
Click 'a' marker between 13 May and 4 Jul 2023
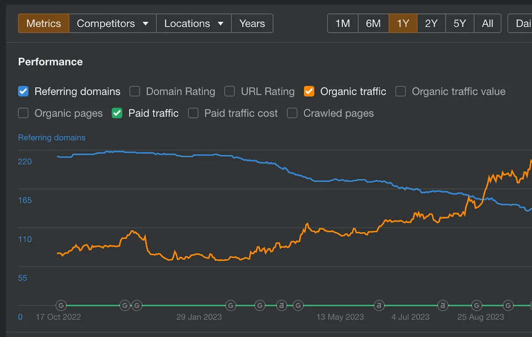(379, 305)
